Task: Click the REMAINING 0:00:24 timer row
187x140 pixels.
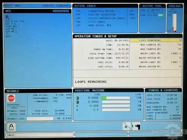Action: tap(162, 103)
